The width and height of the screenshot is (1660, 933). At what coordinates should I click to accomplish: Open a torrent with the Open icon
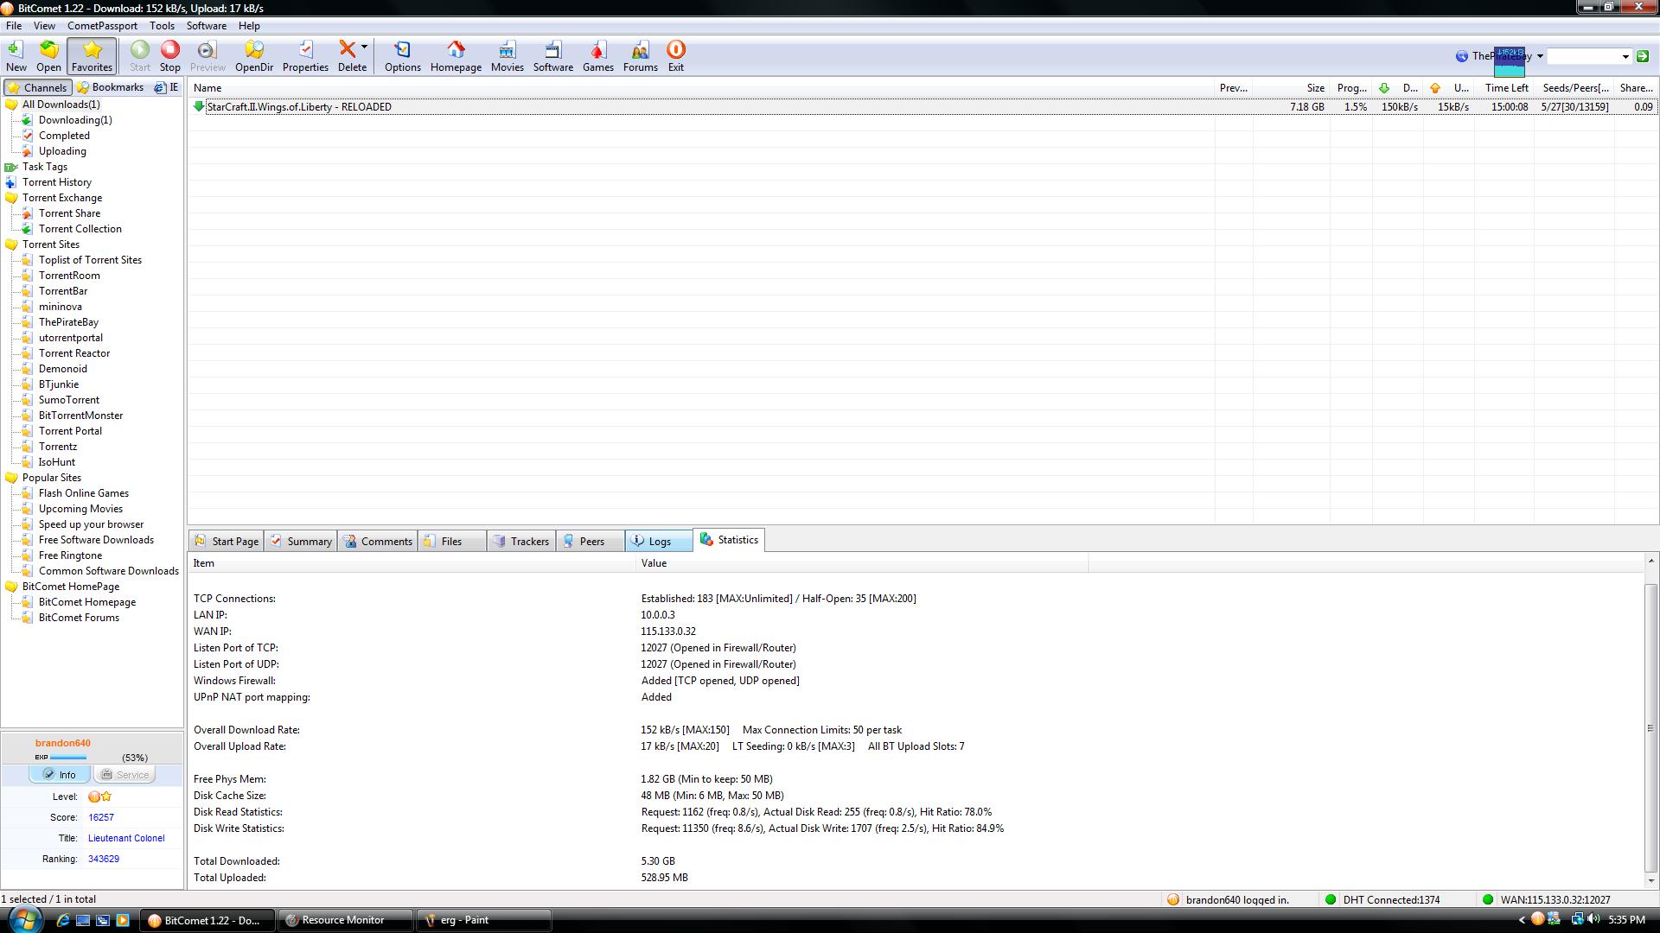[48, 56]
